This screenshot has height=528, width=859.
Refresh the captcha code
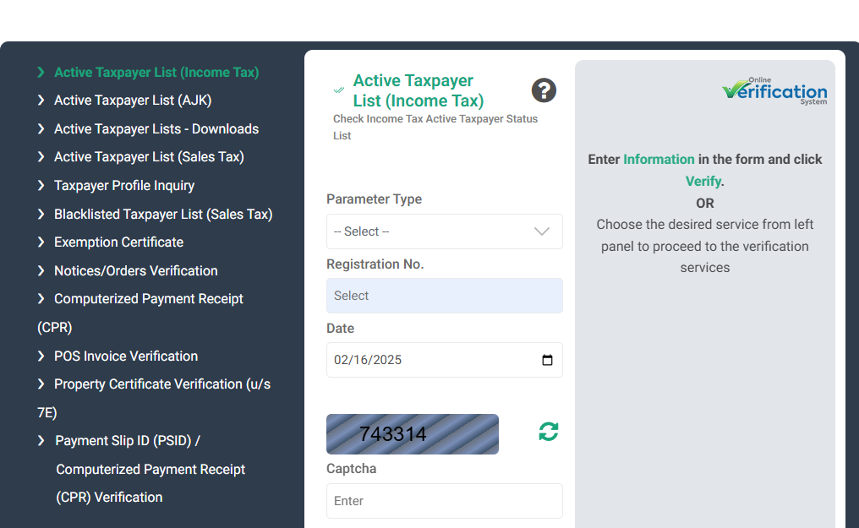549,432
